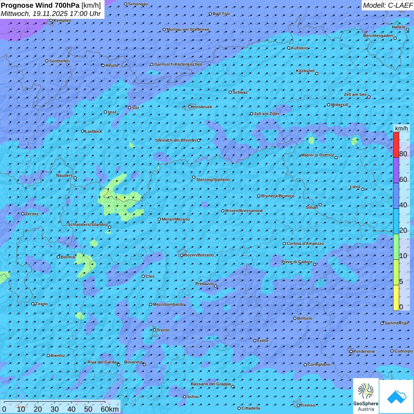Click the "Predazzo" map label
This screenshot has width=414, height=414.
(205, 284)
